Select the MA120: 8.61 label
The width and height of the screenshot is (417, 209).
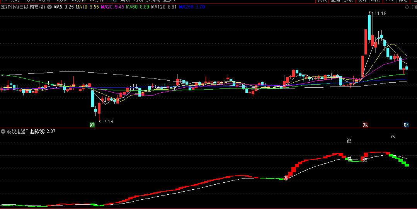(164, 7)
